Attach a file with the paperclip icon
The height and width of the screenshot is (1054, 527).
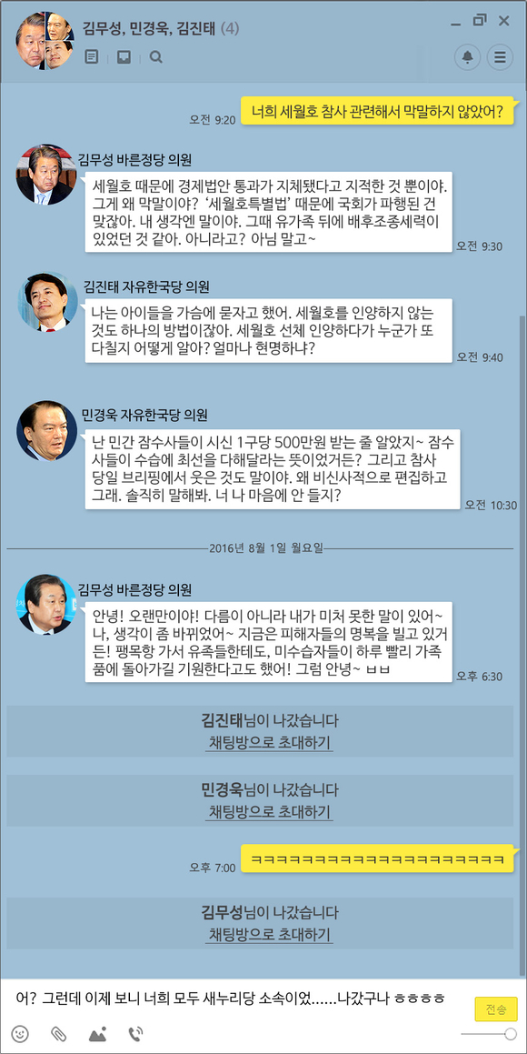[x=59, y=1033]
